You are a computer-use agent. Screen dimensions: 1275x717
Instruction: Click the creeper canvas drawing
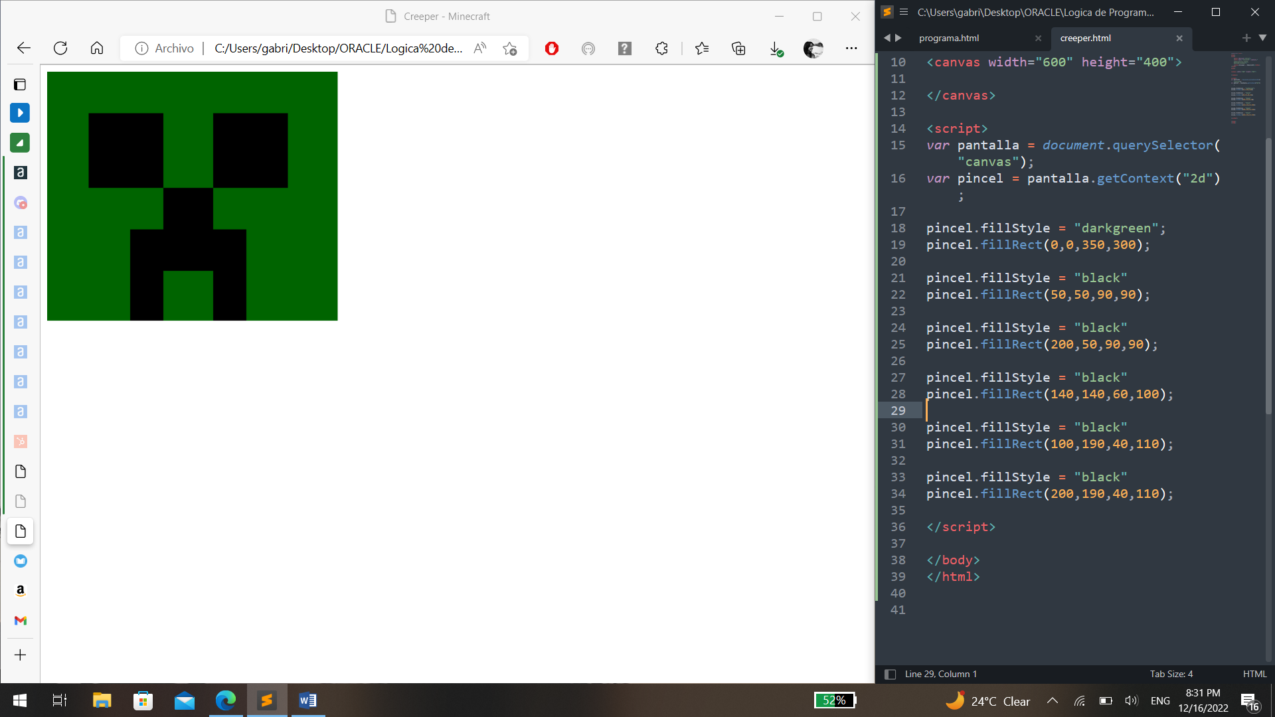(192, 196)
